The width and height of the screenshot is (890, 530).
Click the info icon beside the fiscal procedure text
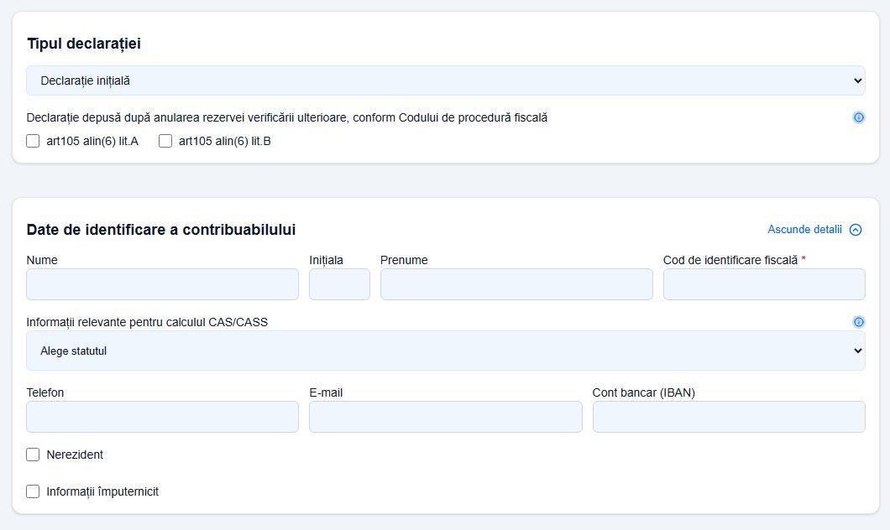[x=858, y=117]
